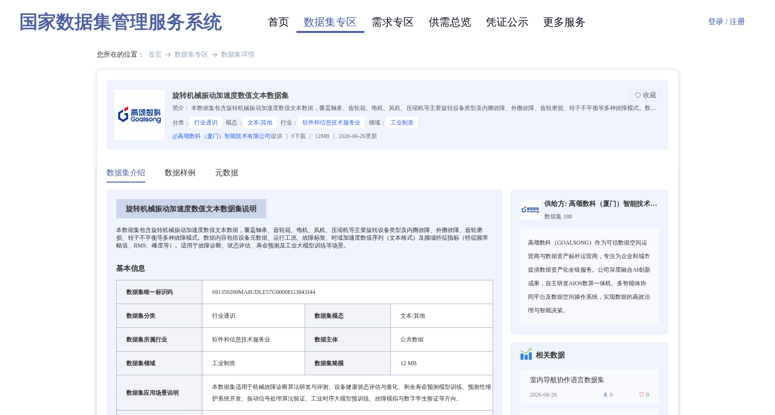
Task: Click the 数据集规模 table label
Action: (329, 363)
